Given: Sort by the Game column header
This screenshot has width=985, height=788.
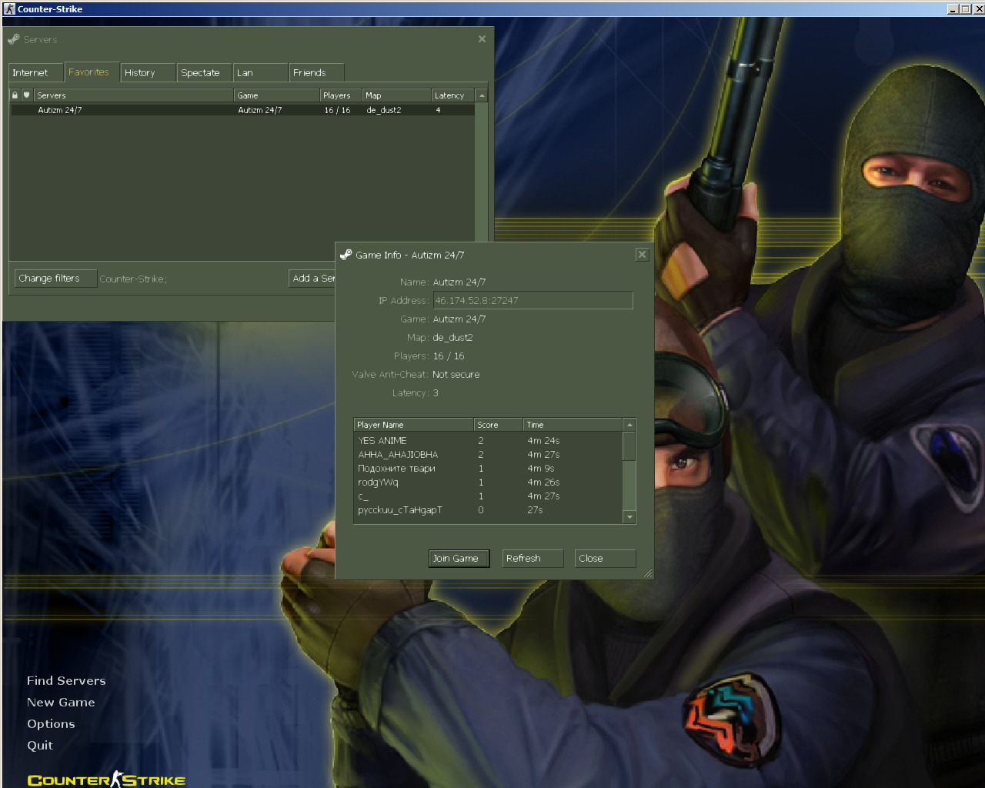Looking at the screenshot, I should tap(277, 95).
